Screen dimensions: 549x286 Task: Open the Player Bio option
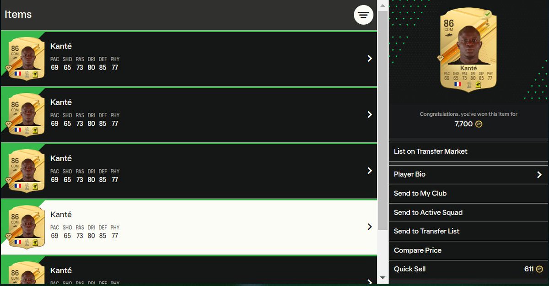[468, 174]
